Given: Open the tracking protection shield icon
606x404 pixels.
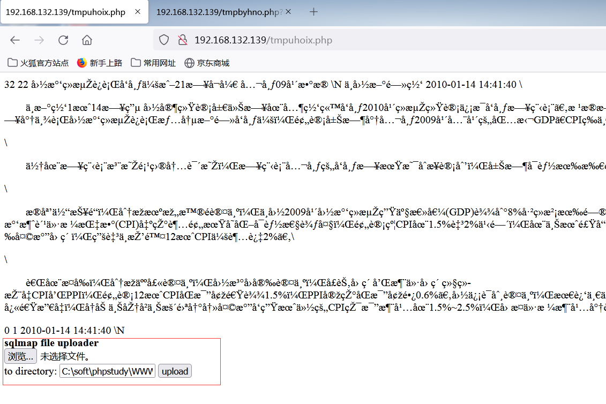Looking at the screenshot, I should click(164, 40).
